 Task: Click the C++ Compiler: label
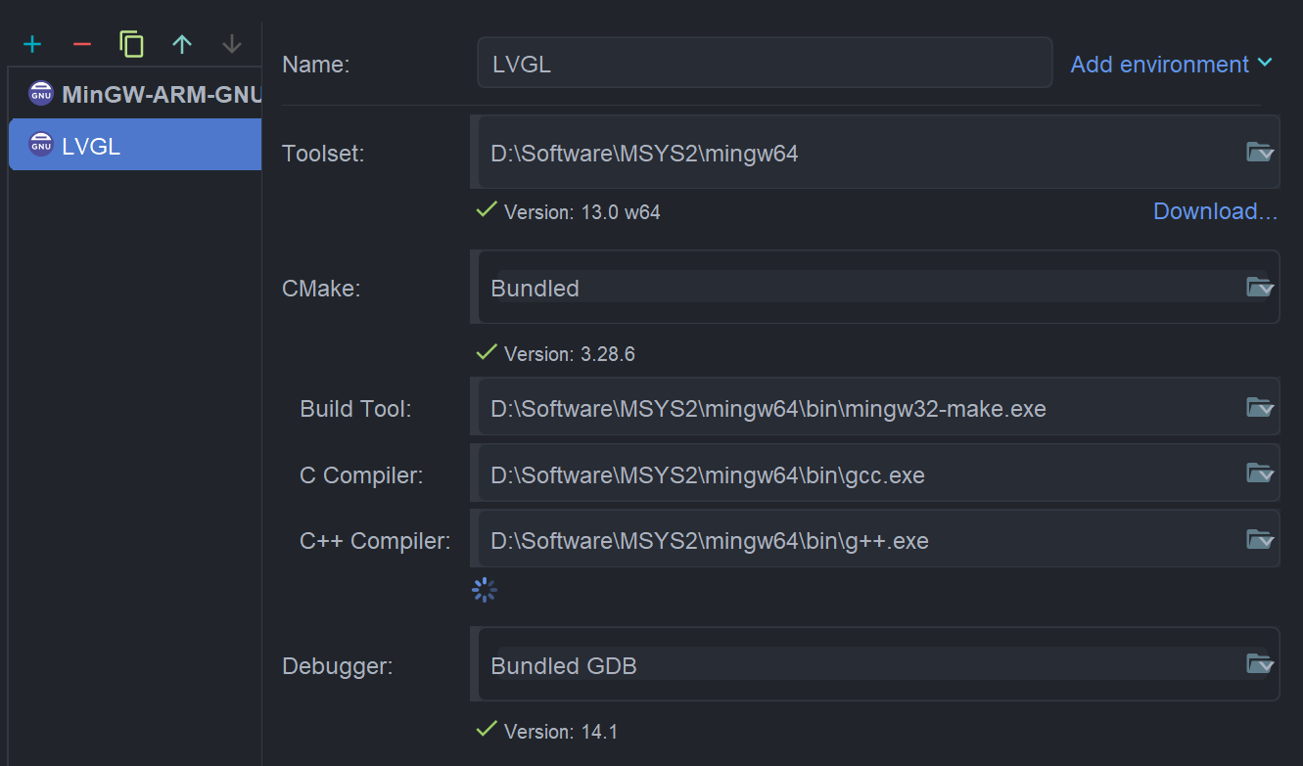coord(375,541)
